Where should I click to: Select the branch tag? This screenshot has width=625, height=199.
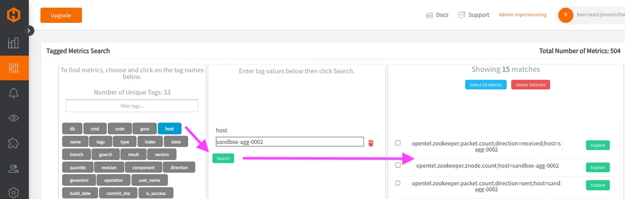(x=76, y=154)
